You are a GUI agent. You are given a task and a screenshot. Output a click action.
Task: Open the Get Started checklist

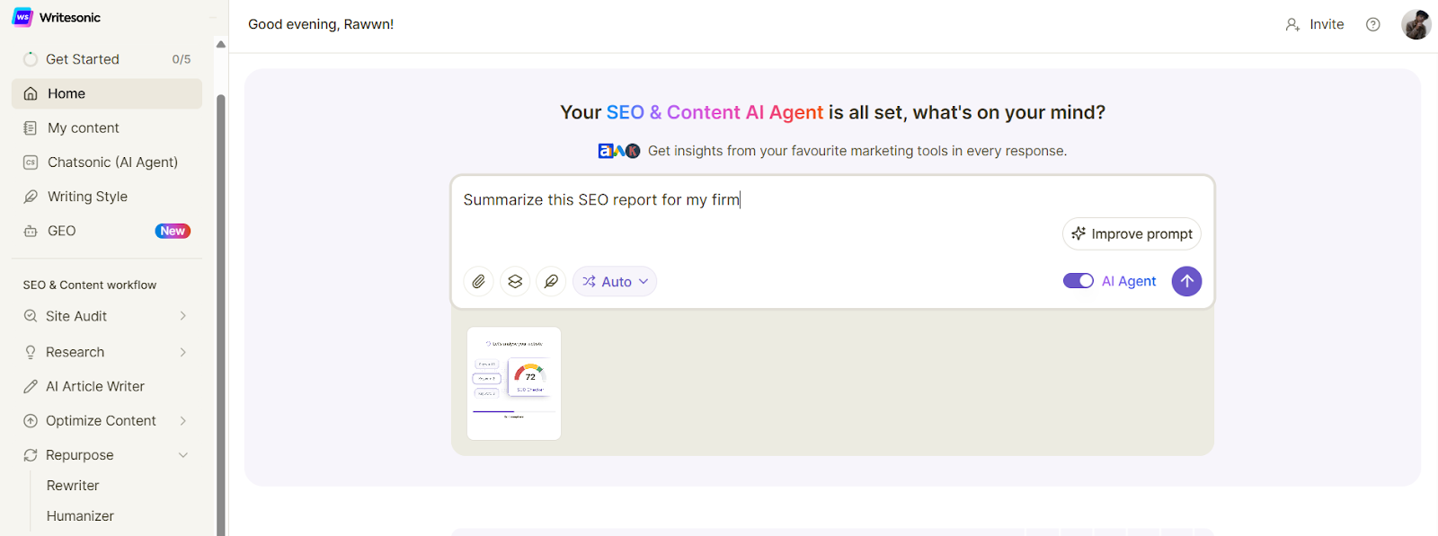tap(107, 59)
